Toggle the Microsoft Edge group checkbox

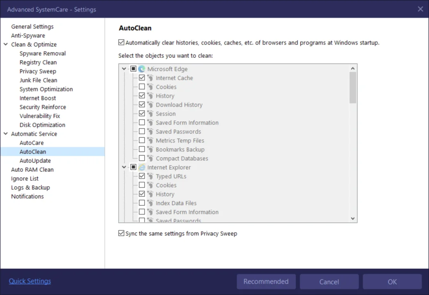pyautogui.click(x=133, y=68)
